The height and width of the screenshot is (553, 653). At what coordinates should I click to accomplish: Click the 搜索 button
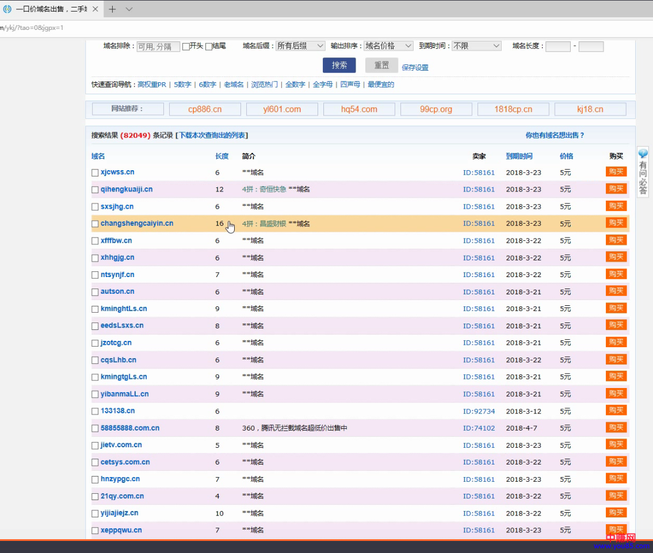pos(339,66)
